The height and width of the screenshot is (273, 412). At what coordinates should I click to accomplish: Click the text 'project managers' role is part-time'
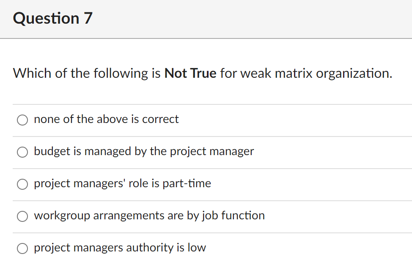(123, 184)
